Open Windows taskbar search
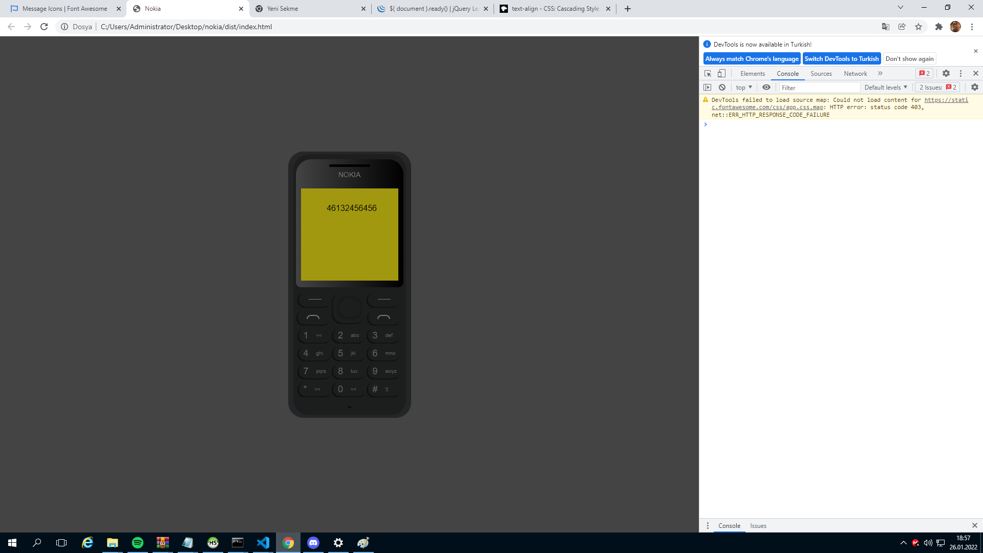Viewport: 983px width, 553px height. coord(37,543)
